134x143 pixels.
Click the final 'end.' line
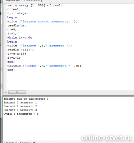point(11,70)
